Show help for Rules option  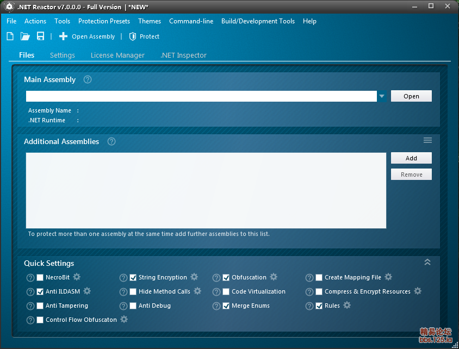pyautogui.click(x=309, y=306)
